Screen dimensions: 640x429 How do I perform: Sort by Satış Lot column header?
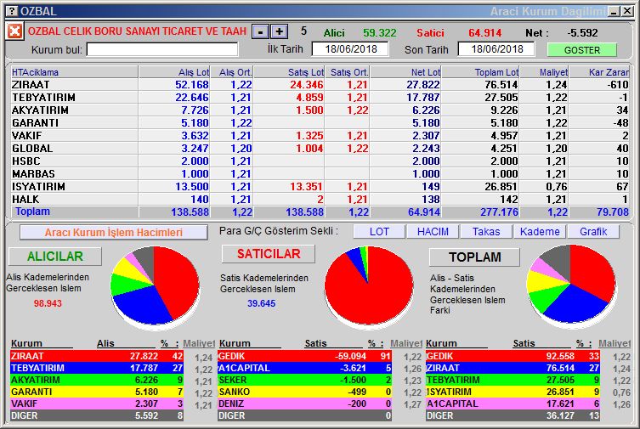[289, 72]
